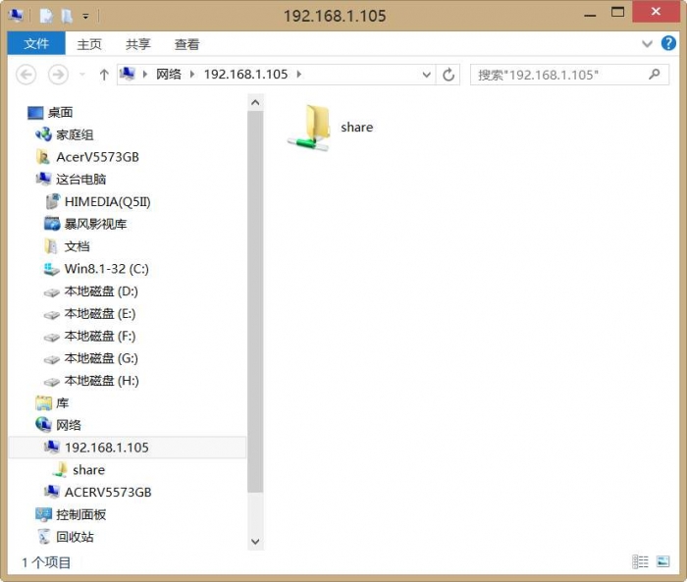Image resolution: width=687 pixels, height=582 pixels.
Task: Select 这台电脑 in the tree
Action: (x=71, y=180)
